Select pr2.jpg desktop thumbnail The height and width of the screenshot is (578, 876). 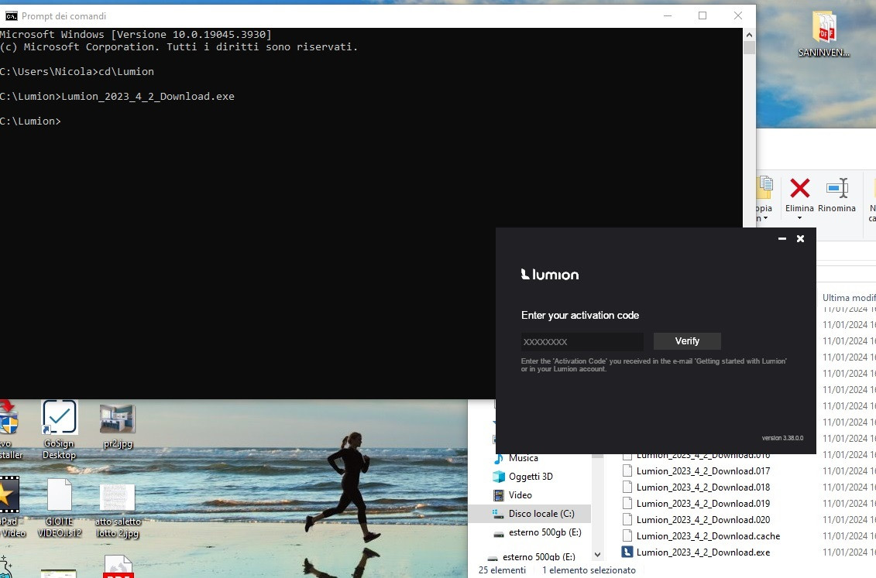[x=117, y=427]
